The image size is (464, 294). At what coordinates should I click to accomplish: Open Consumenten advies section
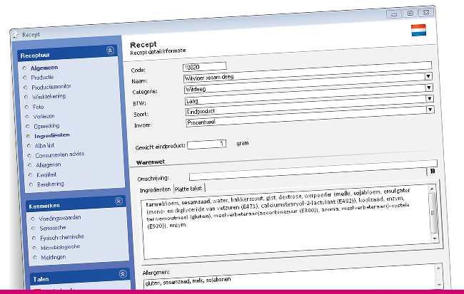(60, 154)
